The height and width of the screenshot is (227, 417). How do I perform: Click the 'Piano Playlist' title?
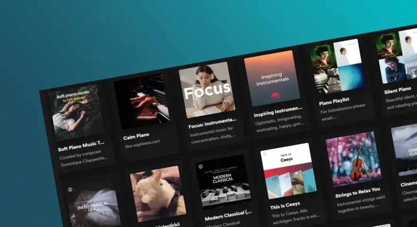click(334, 101)
